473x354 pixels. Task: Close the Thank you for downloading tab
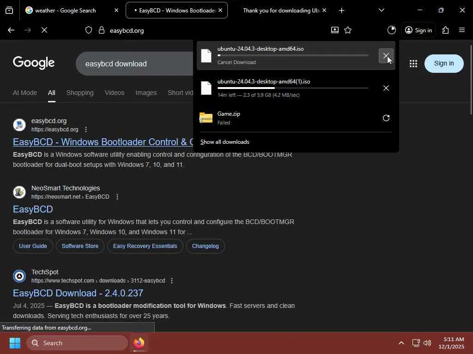click(x=324, y=11)
